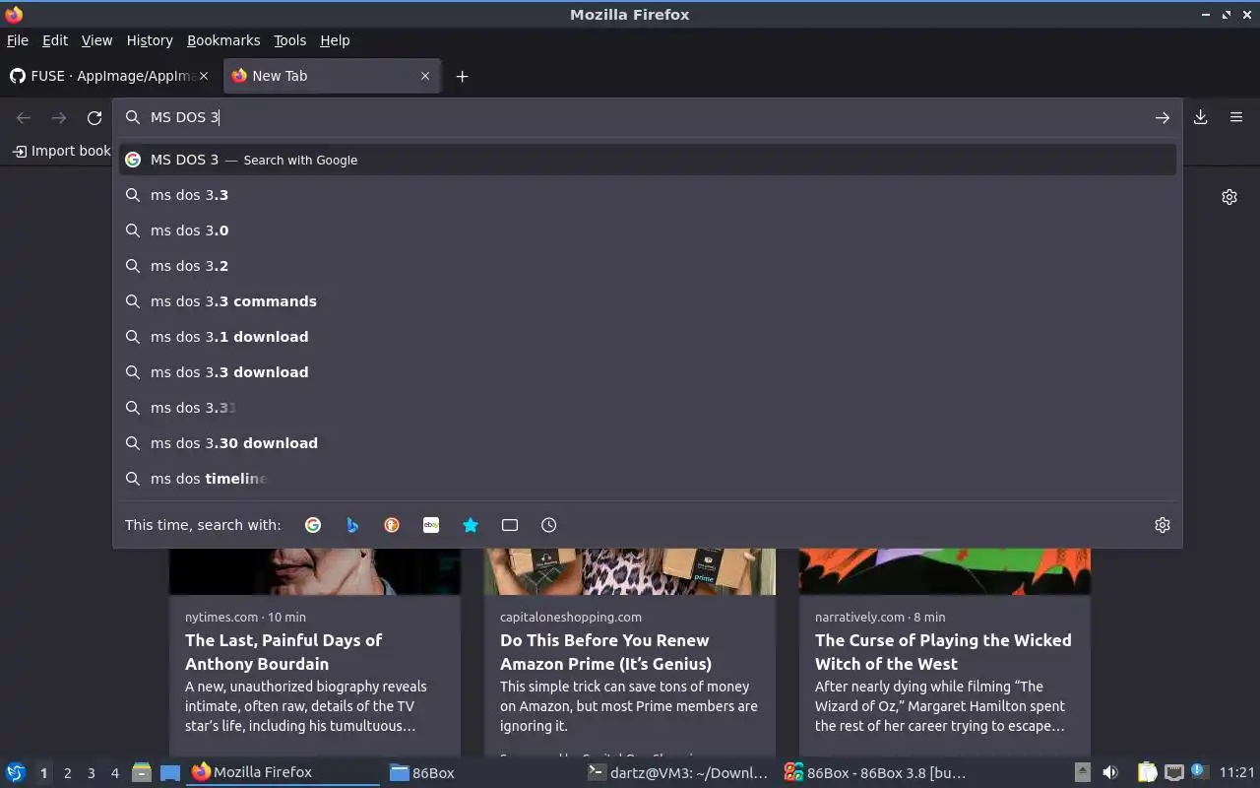Click the nytimes.com article thumbnail image
The width and height of the screenshot is (1260, 788).
[x=315, y=571]
